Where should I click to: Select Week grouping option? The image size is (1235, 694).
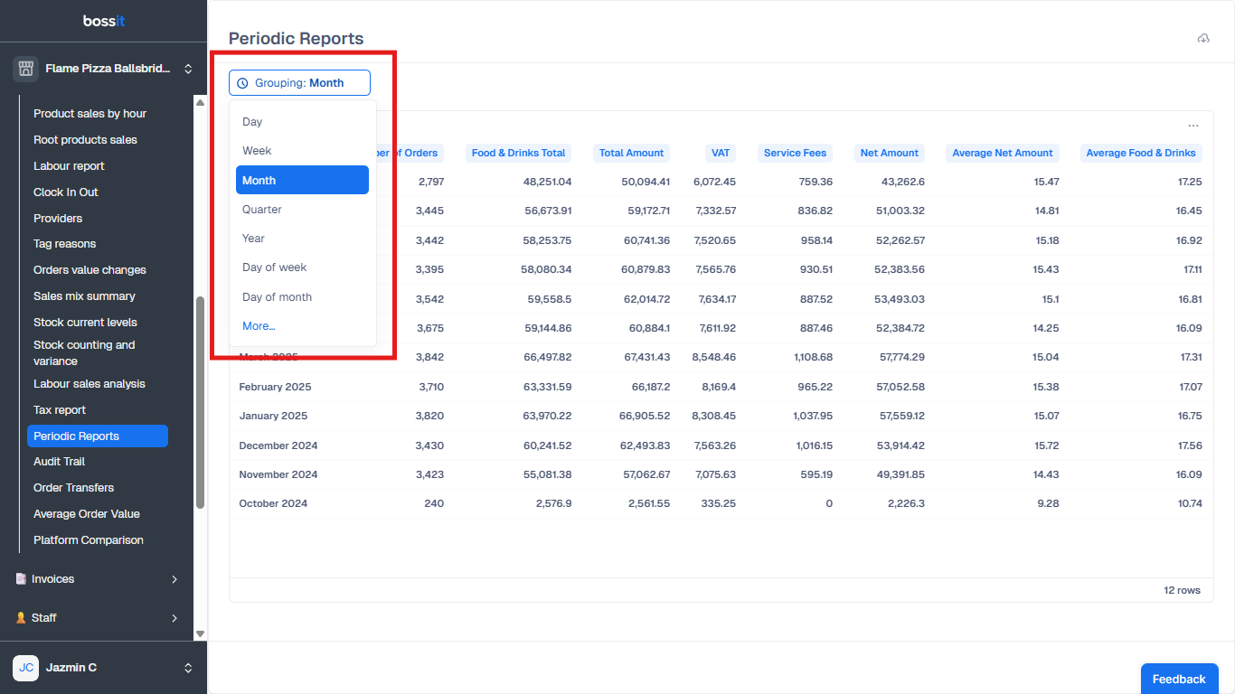[257, 151]
